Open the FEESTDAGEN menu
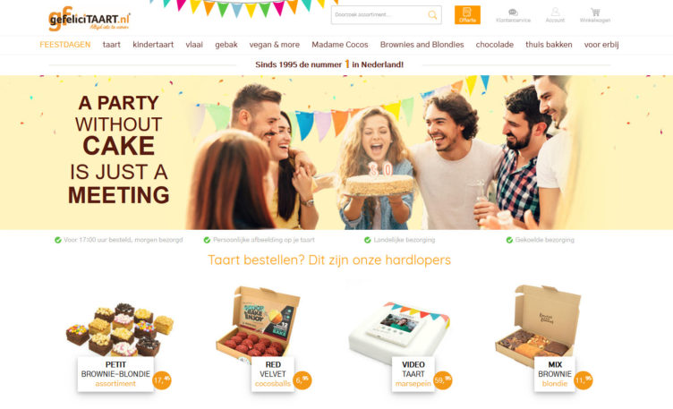Screen dimensions: 673x409 click(65, 45)
